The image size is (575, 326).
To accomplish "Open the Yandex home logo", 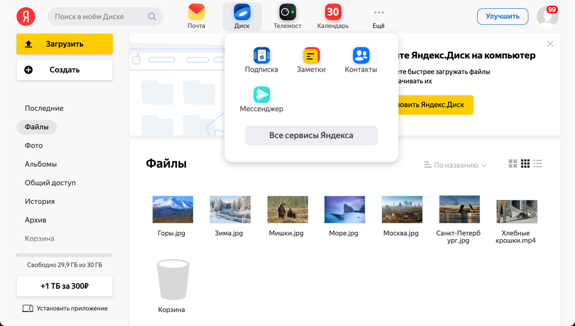I will (26, 17).
